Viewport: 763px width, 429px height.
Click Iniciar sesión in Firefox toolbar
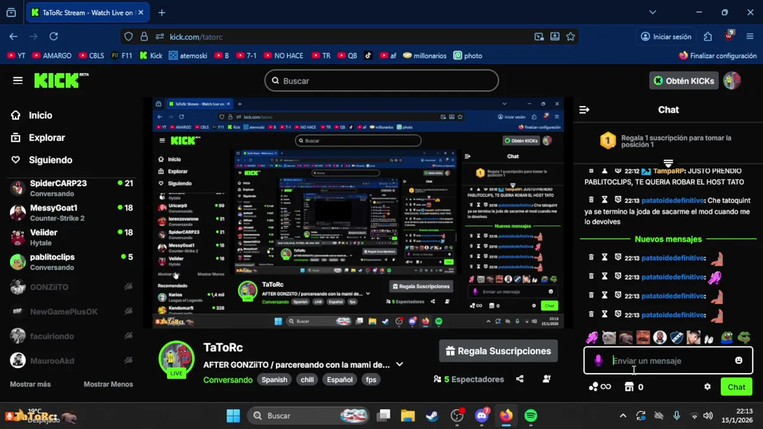(666, 36)
